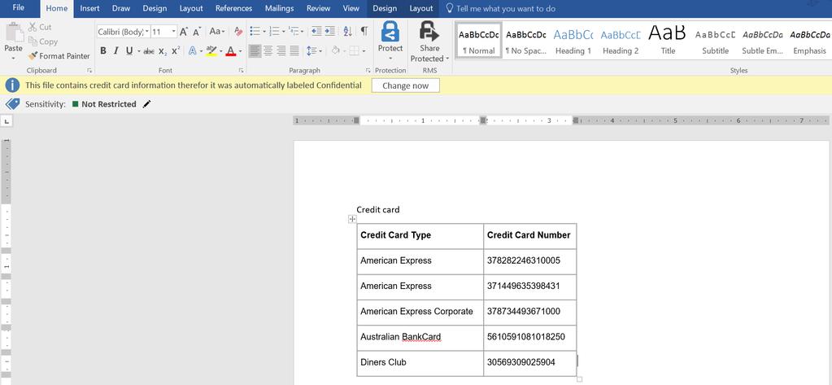Click the Protect lock icon
The width and height of the screenshot is (832, 385).
click(x=390, y=32)
